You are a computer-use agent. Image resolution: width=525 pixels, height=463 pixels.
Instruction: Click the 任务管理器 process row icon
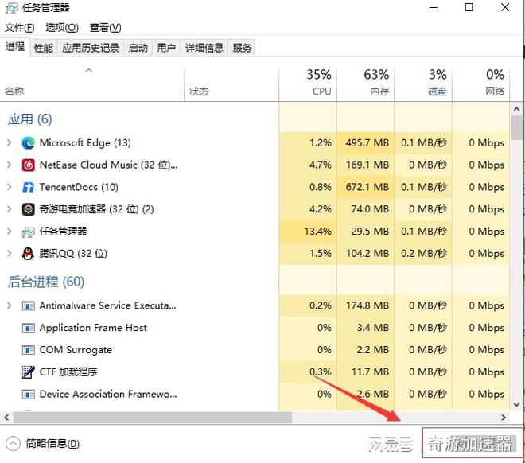(x=28, y=231)
